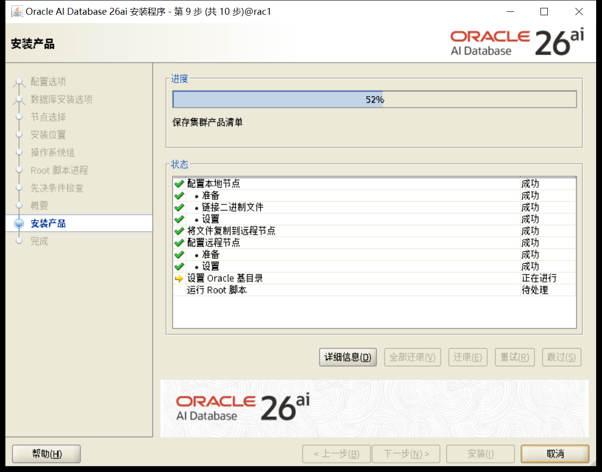This screenshot has width=602, height=472.
Task: Click the 保存集群产品清单 status text
Action: click(207, 122)
